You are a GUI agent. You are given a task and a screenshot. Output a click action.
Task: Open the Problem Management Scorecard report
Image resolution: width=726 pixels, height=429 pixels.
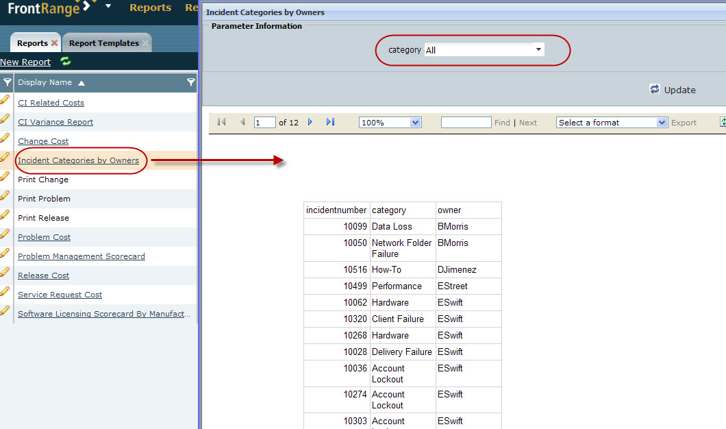coord(82,256)
